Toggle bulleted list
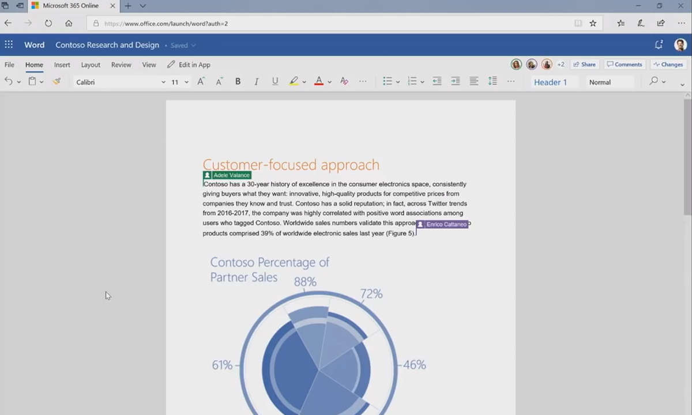This screenshot has width=692, height=415. 388,82
